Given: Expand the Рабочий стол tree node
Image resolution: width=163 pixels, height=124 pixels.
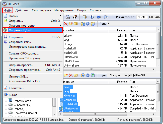Looking at the screenshot, I should (x=6, y=101).
